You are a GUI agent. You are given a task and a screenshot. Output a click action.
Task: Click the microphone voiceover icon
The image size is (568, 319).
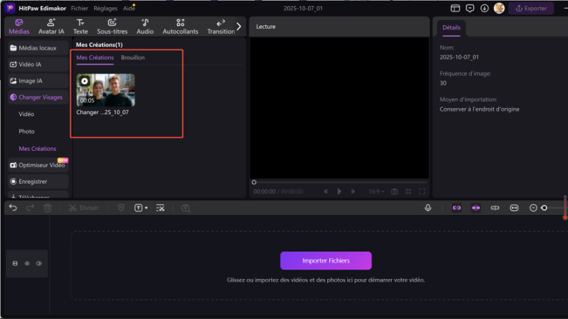[428, 208]
